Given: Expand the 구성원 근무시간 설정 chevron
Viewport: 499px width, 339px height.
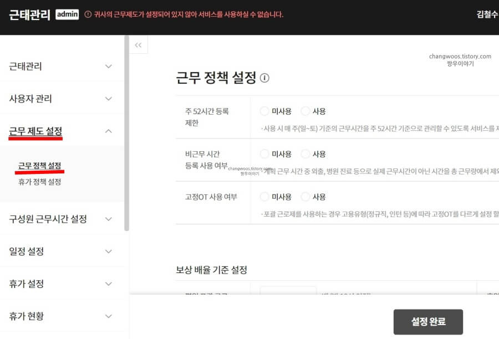Looking at the screenshot, I should click(109, 219).
